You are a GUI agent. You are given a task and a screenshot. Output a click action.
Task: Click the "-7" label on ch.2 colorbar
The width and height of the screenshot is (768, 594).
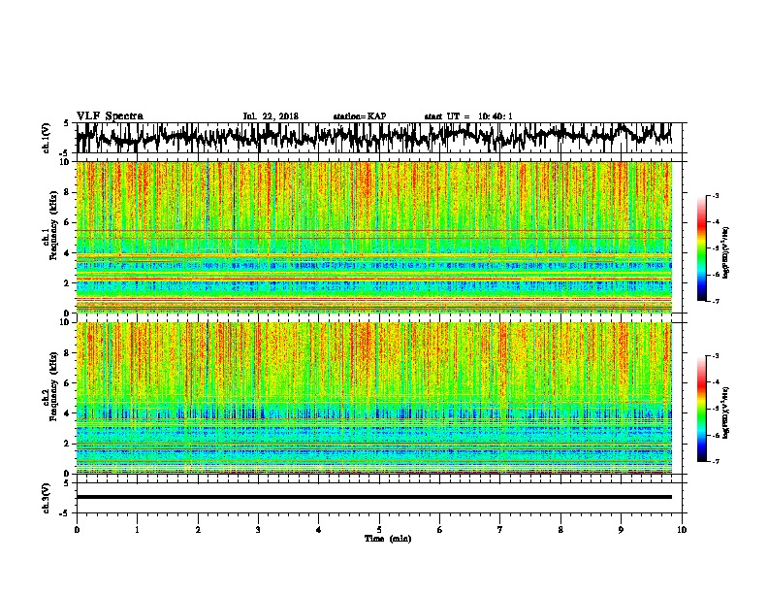tap(715, 461)
